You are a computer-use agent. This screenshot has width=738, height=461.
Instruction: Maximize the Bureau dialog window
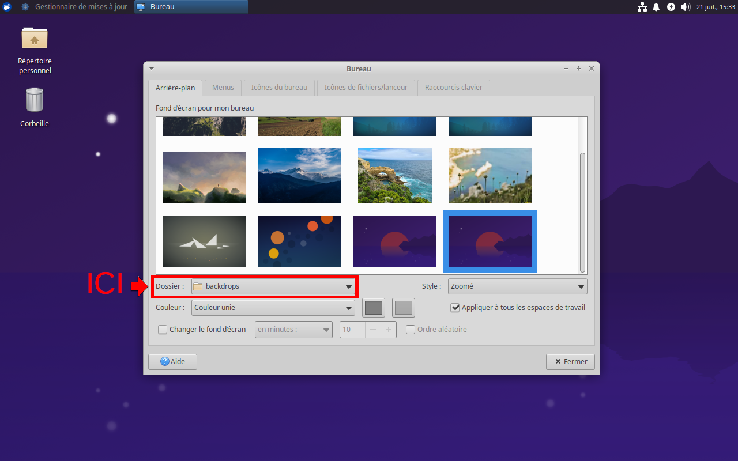579,69
